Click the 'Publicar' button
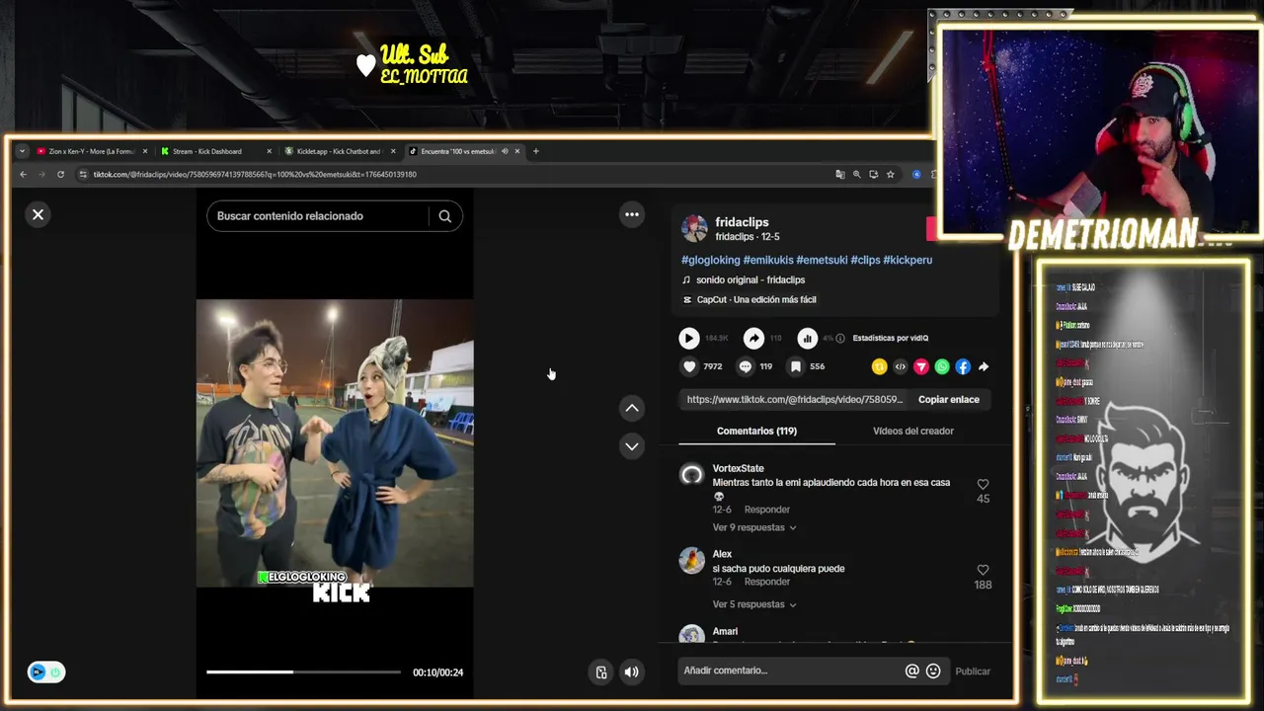This screenshot has width=1264, height=711. [x=973, y=671]
